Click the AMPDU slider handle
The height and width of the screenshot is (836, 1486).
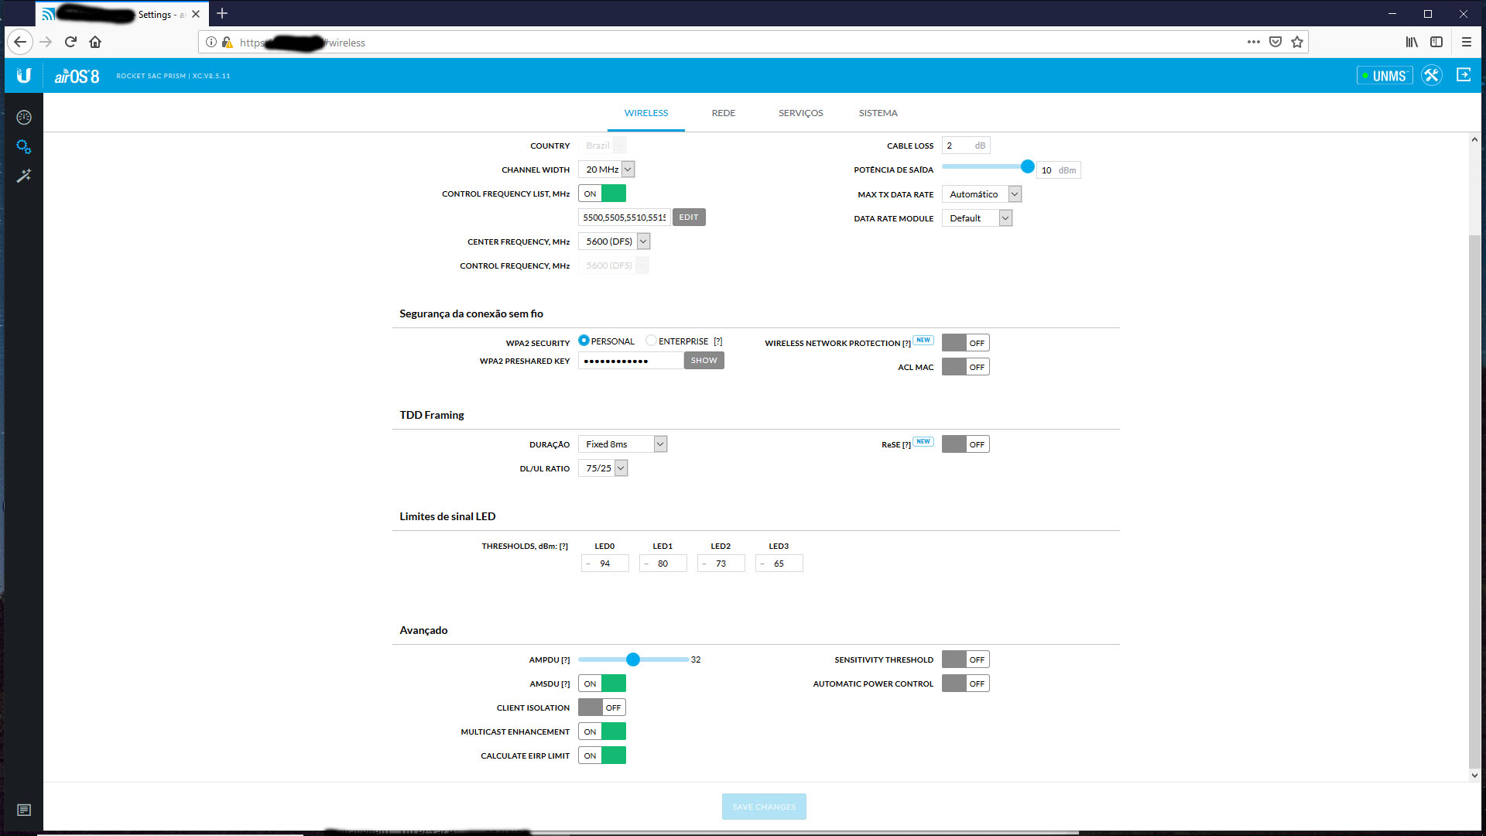coord(633,660)
